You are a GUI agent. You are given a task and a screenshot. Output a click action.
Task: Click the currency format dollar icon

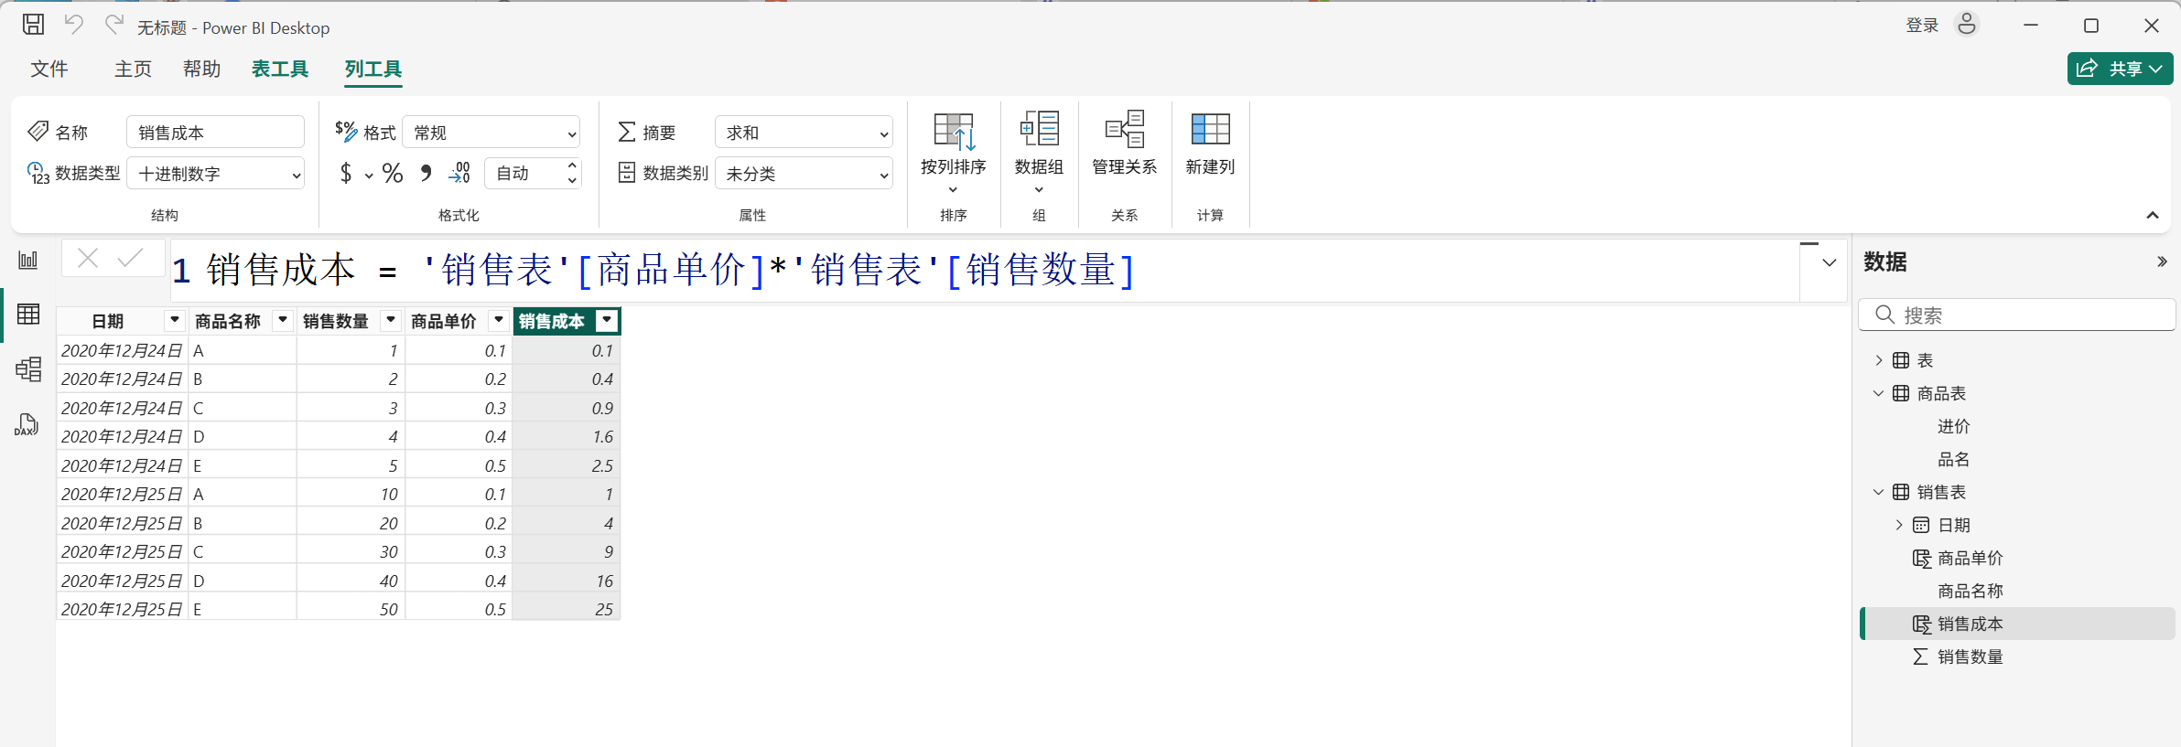click(x=345, y=173)
